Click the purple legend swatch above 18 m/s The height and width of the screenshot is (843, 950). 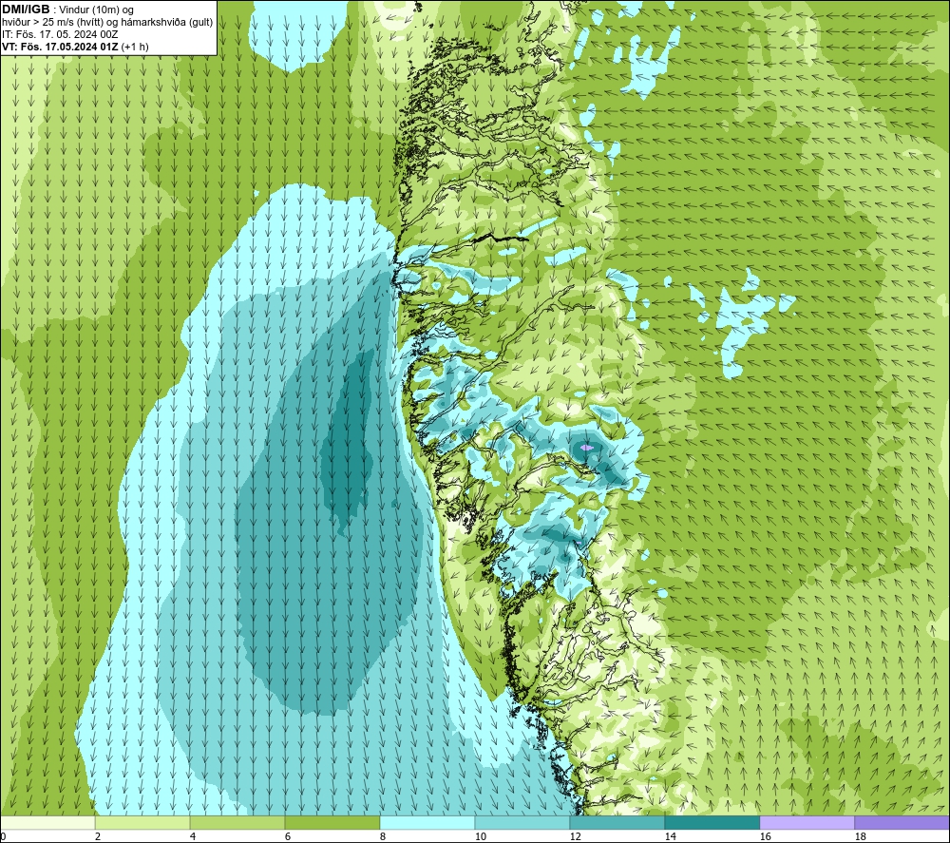tap(902, 822)
